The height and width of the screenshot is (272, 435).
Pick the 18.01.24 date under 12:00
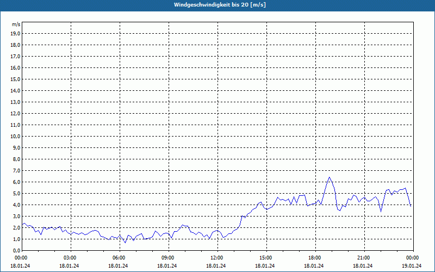pyautogui.click(x=216, y=265)
